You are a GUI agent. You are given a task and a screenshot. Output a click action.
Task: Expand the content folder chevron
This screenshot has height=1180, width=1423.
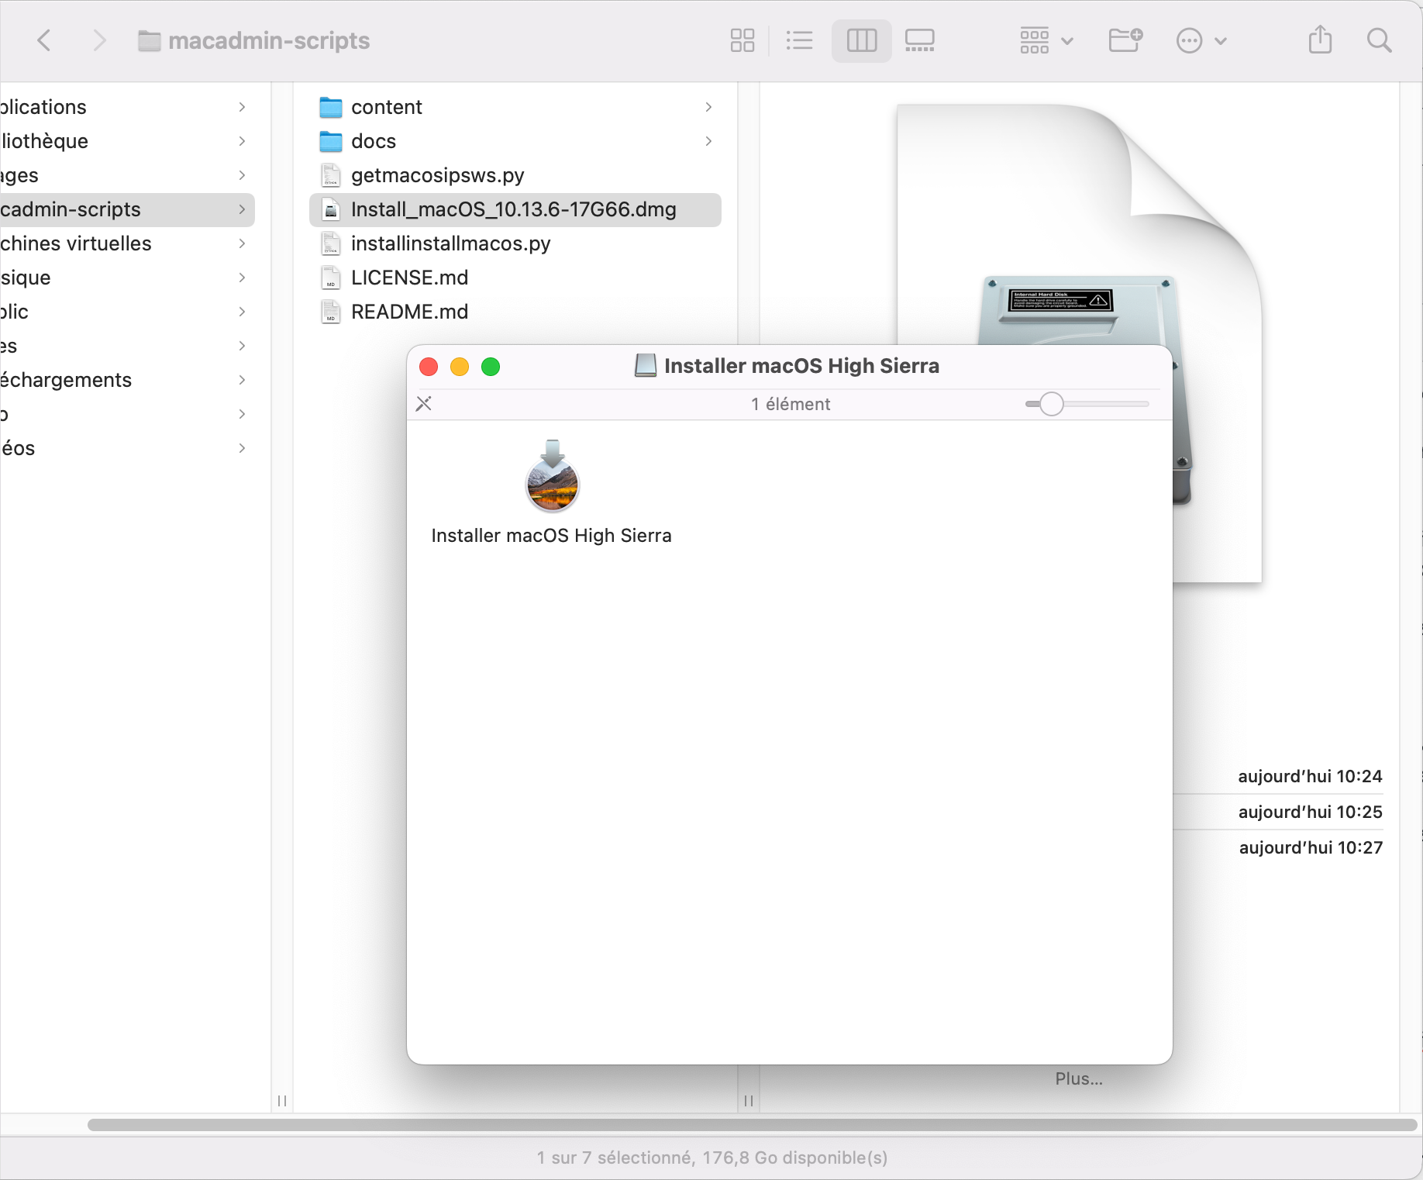pyautogui.click(x=708, y=107)
